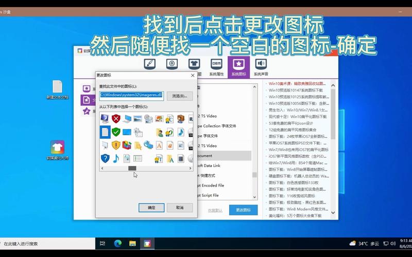412x257 pixels.
Task: Open Microsoft Edge from taskbar
Action: [x=118, y=244]
